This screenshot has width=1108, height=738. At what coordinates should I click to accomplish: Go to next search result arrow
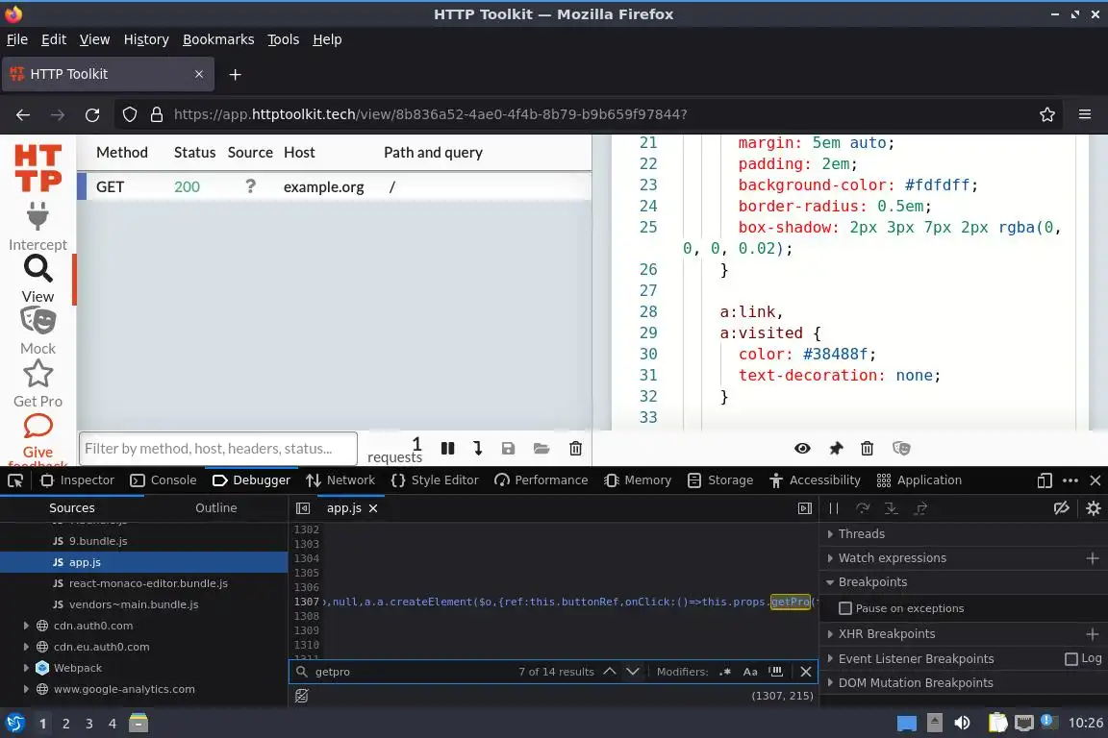point(633,672)
